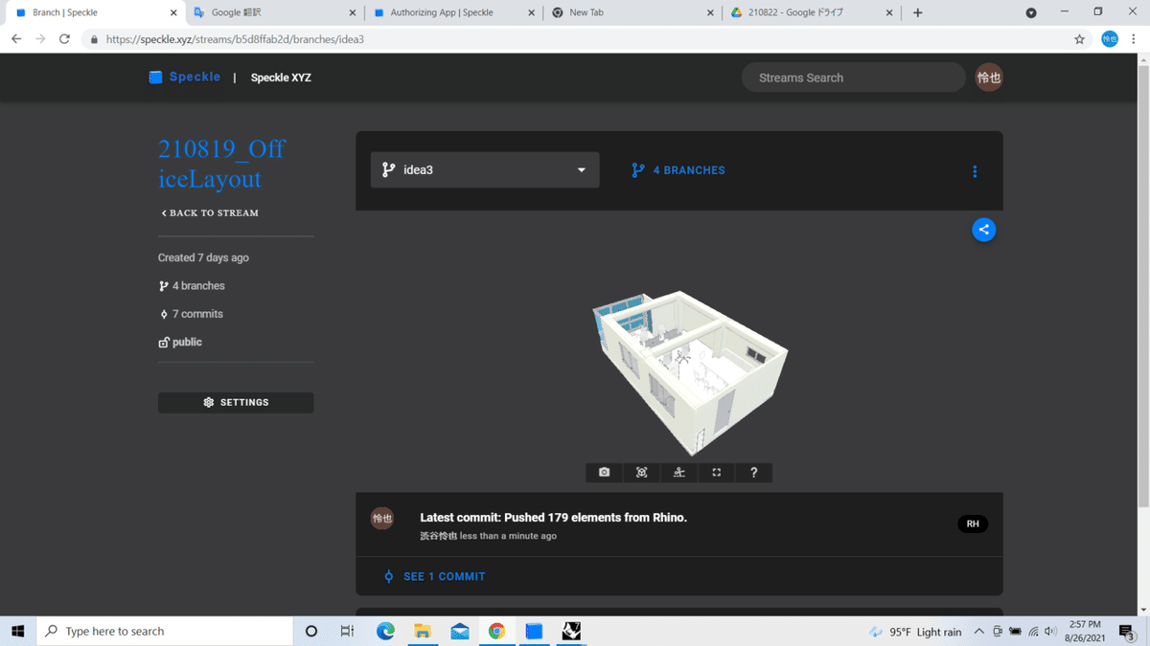Switch to the 210822 Google Drive tab
1150x646 pixels.
pos(811,12)
